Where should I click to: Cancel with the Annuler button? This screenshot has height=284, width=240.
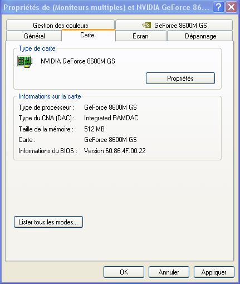click(x=169, y=272)
